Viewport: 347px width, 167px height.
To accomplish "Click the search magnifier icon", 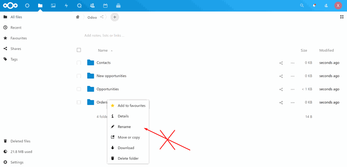I will point(302,6).
